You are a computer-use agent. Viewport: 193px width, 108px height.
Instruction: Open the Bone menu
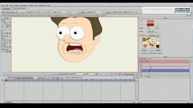(17, 5)
